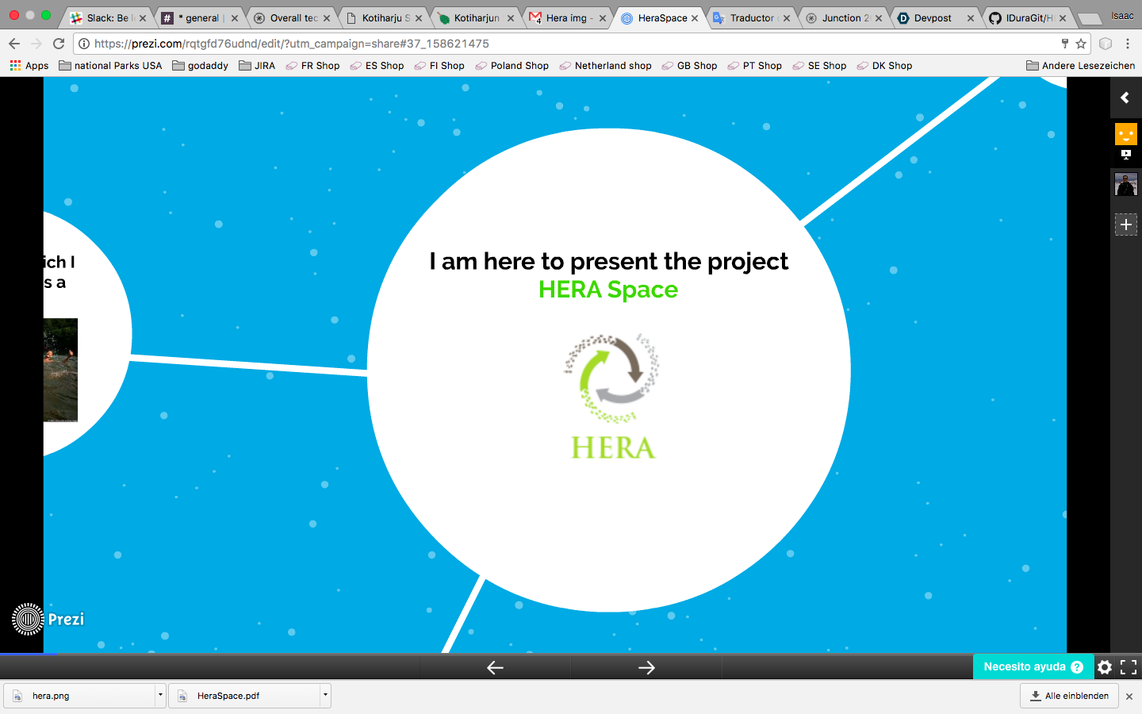Open the FR Shop bookmark
This screenshot has width=1142, height=714.
click(x=312, y=66)
